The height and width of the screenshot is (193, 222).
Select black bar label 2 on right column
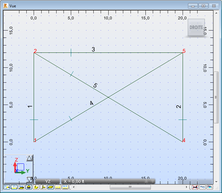[x=178, y=107]
